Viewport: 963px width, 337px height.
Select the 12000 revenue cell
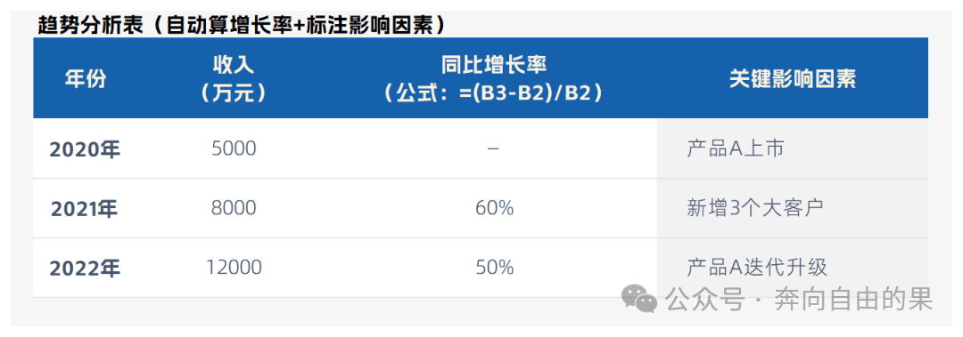pos(234,267)
